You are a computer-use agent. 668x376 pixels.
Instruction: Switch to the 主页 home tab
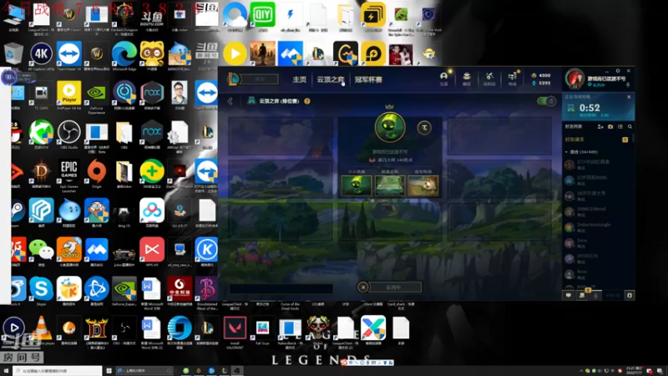pyautogui.click(x=299, y=79)
